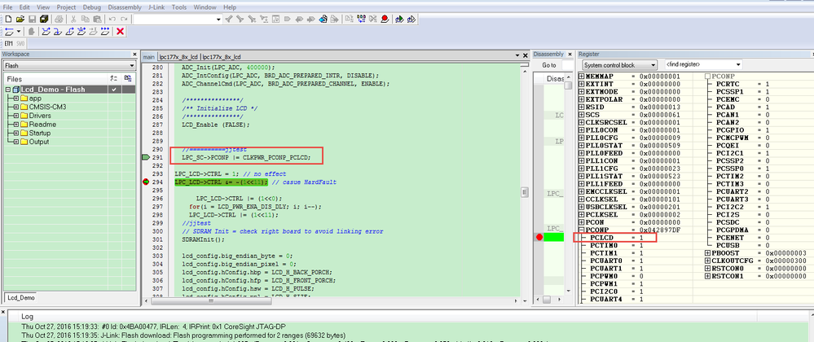This screenshot has width=814, height=342.
Task: Open the Debug menu
Action: [x=92, y=7]
